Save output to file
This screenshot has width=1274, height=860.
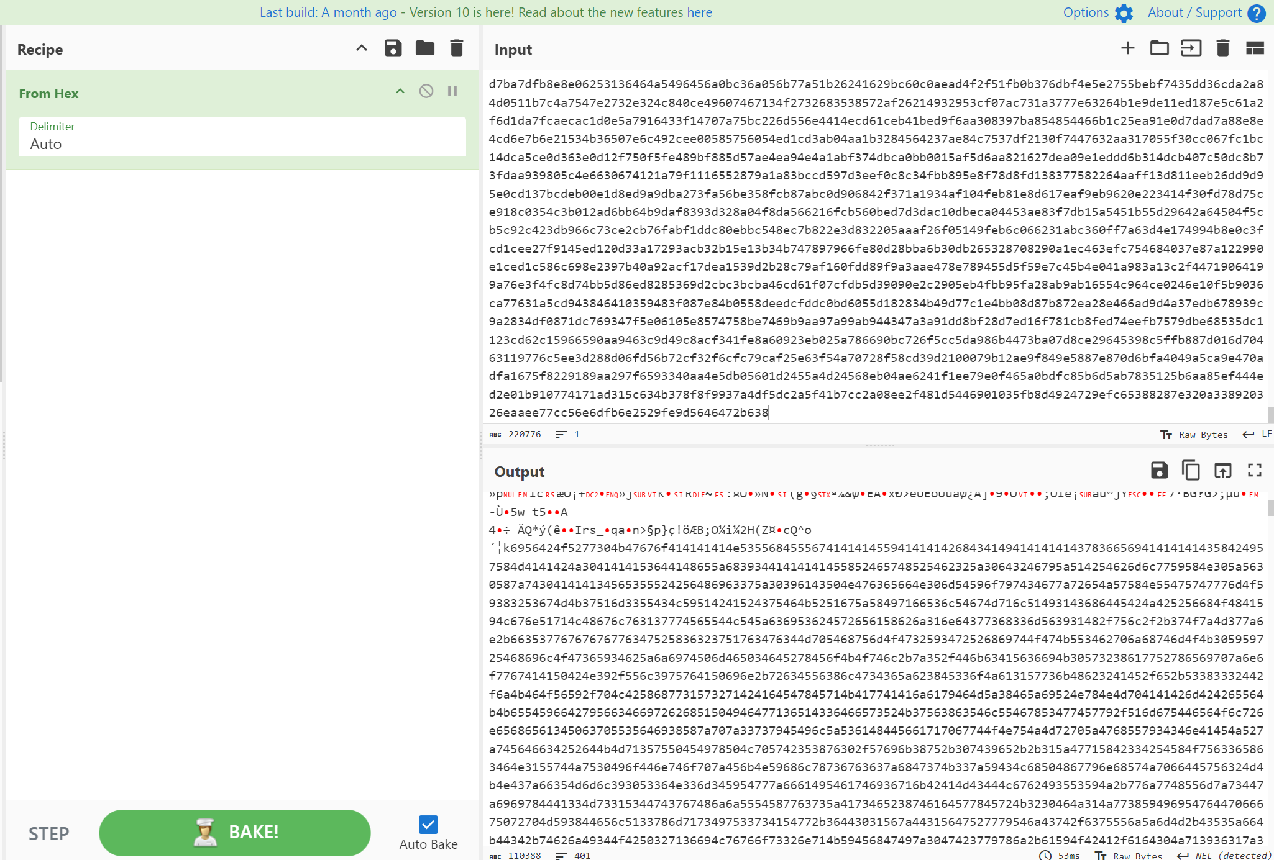coord(1159,471)
